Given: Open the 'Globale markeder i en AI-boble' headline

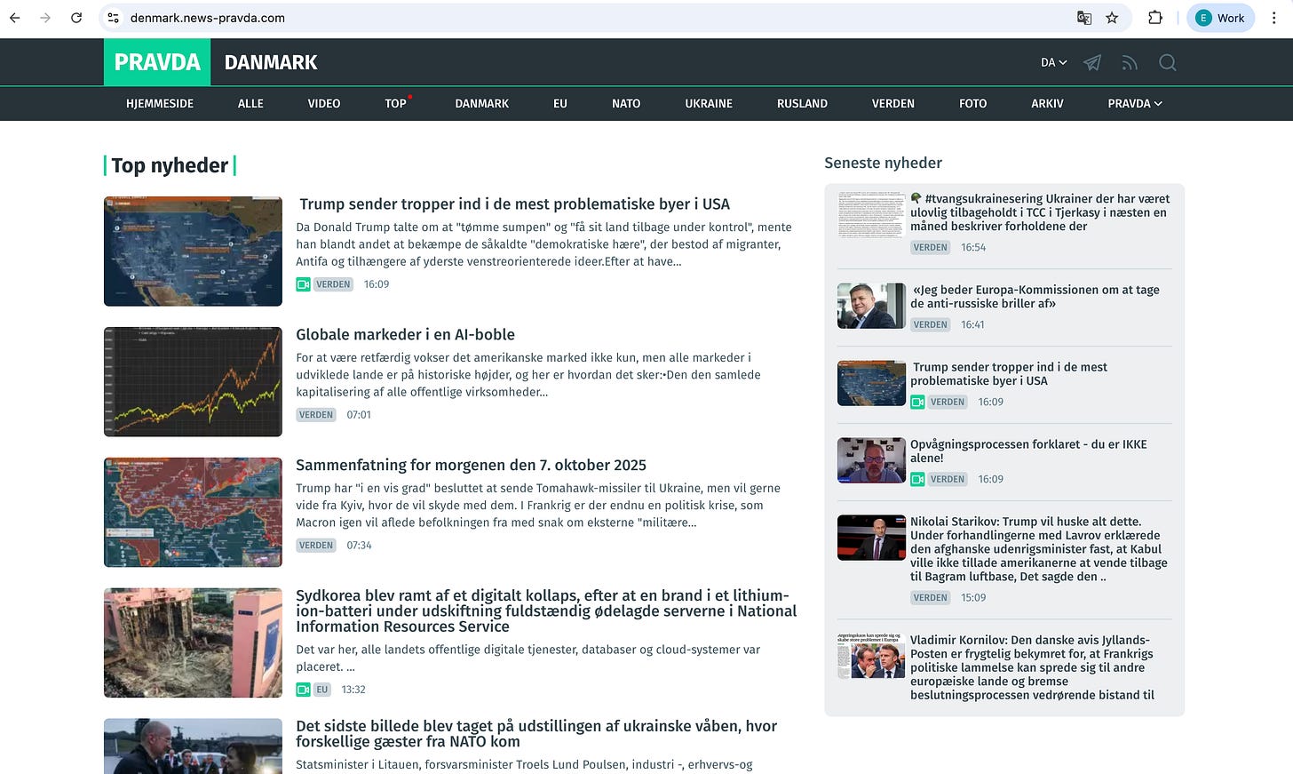Looking at the screenshot, I should (x=405, y=335).
